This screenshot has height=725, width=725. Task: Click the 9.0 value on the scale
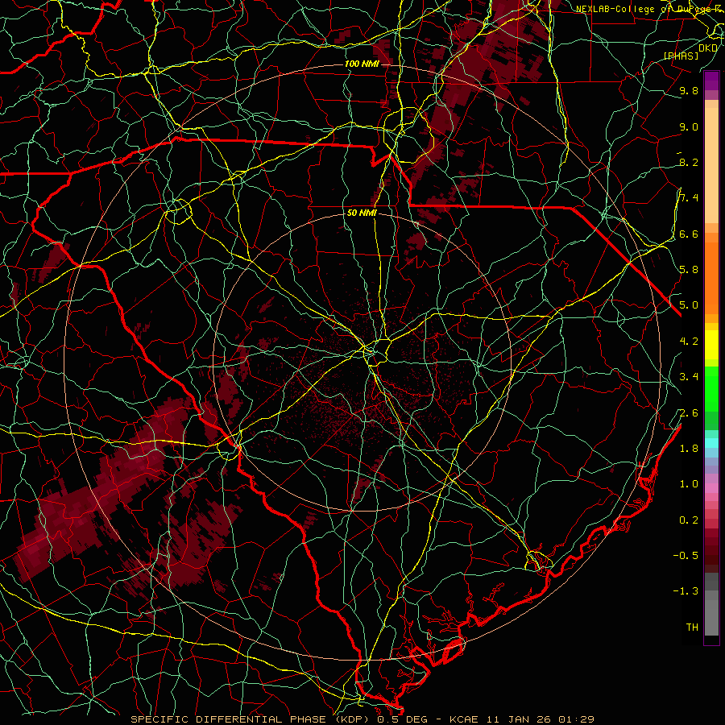point(689,126)
